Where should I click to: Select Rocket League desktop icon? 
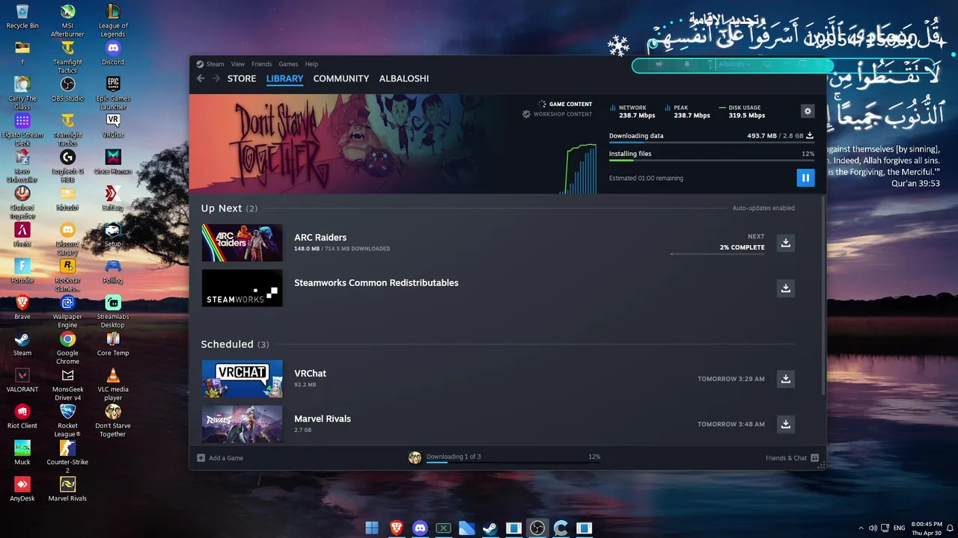(x=67, y=420)
